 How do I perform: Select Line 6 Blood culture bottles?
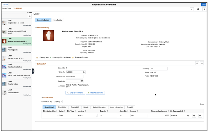coord(17,67)
